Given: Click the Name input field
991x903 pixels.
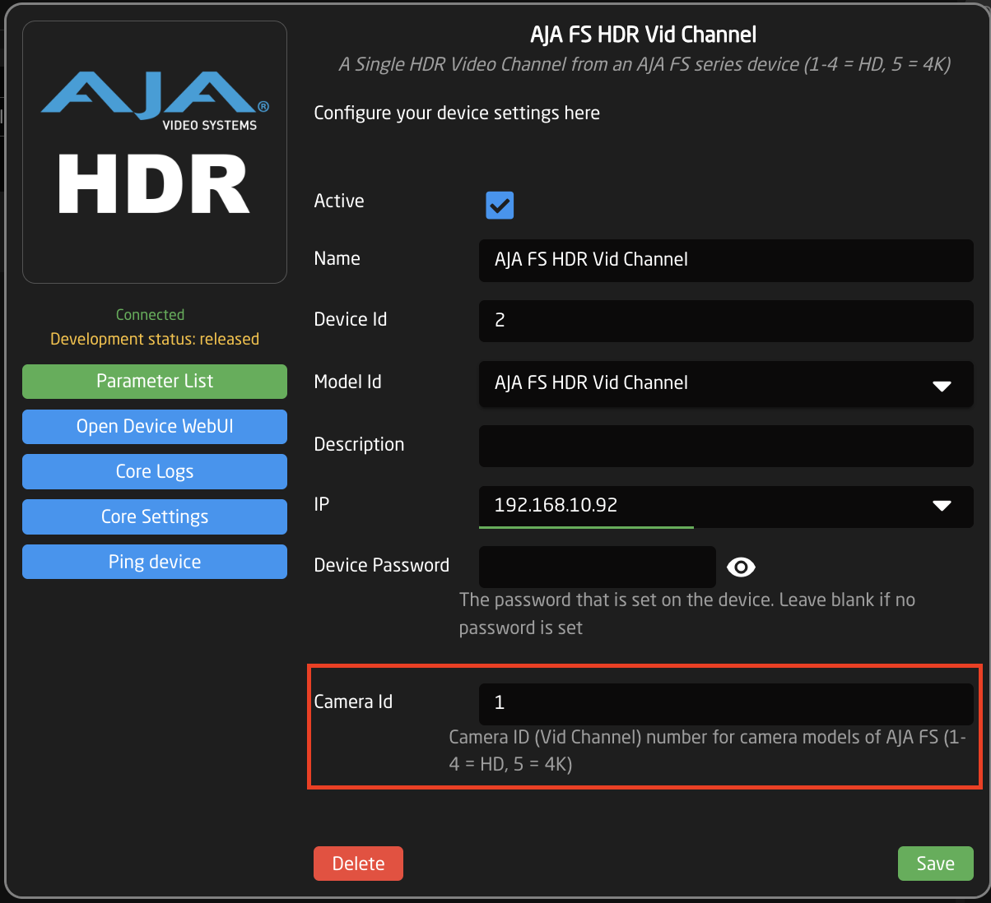Looking at the screenshot, I should (x=724, y=260).
